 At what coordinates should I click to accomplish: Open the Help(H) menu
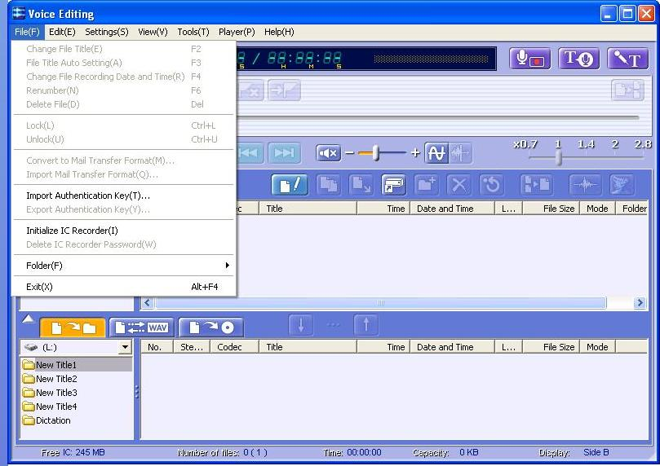click(x=279, y=32)
